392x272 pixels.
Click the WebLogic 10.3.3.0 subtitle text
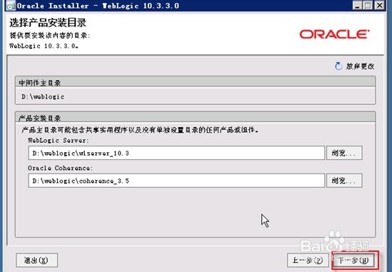pos(44,46)
